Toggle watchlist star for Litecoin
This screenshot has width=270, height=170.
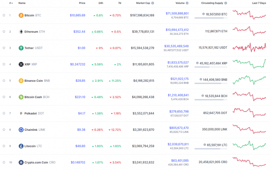pos(4,146)
